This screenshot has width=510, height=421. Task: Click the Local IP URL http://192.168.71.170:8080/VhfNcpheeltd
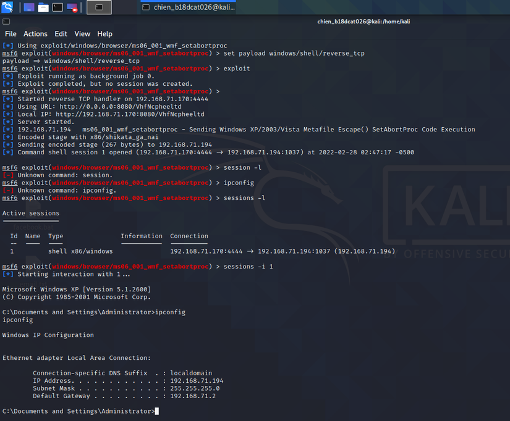coord(130,114)
